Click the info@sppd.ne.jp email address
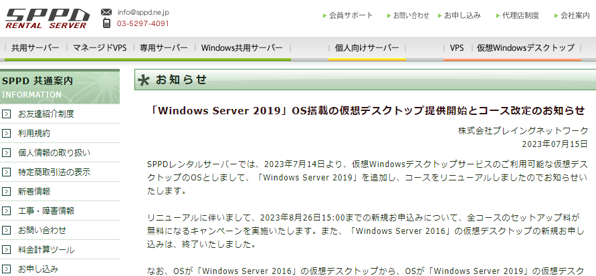The image size is (596, 276). [x=143, y=12]
